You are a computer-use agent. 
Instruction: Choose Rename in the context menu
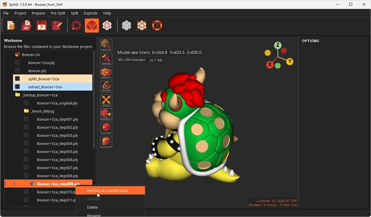[110, 215]
